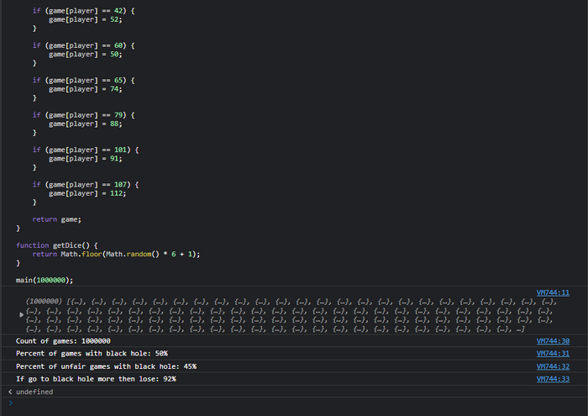Open source link VM744:11
Image resolution: width=588 pixels, height=416 pixels.
(x=553, y=292)
